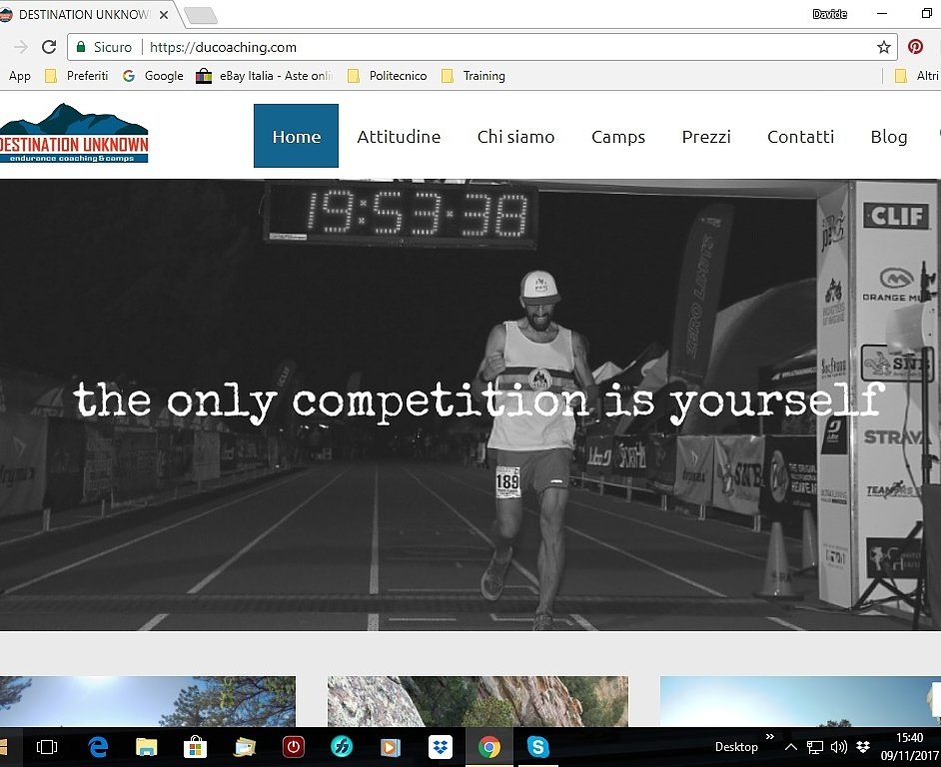The image size is (941, 767).
Task: Show hidden system tray icons
Action: tap(791, 747)
